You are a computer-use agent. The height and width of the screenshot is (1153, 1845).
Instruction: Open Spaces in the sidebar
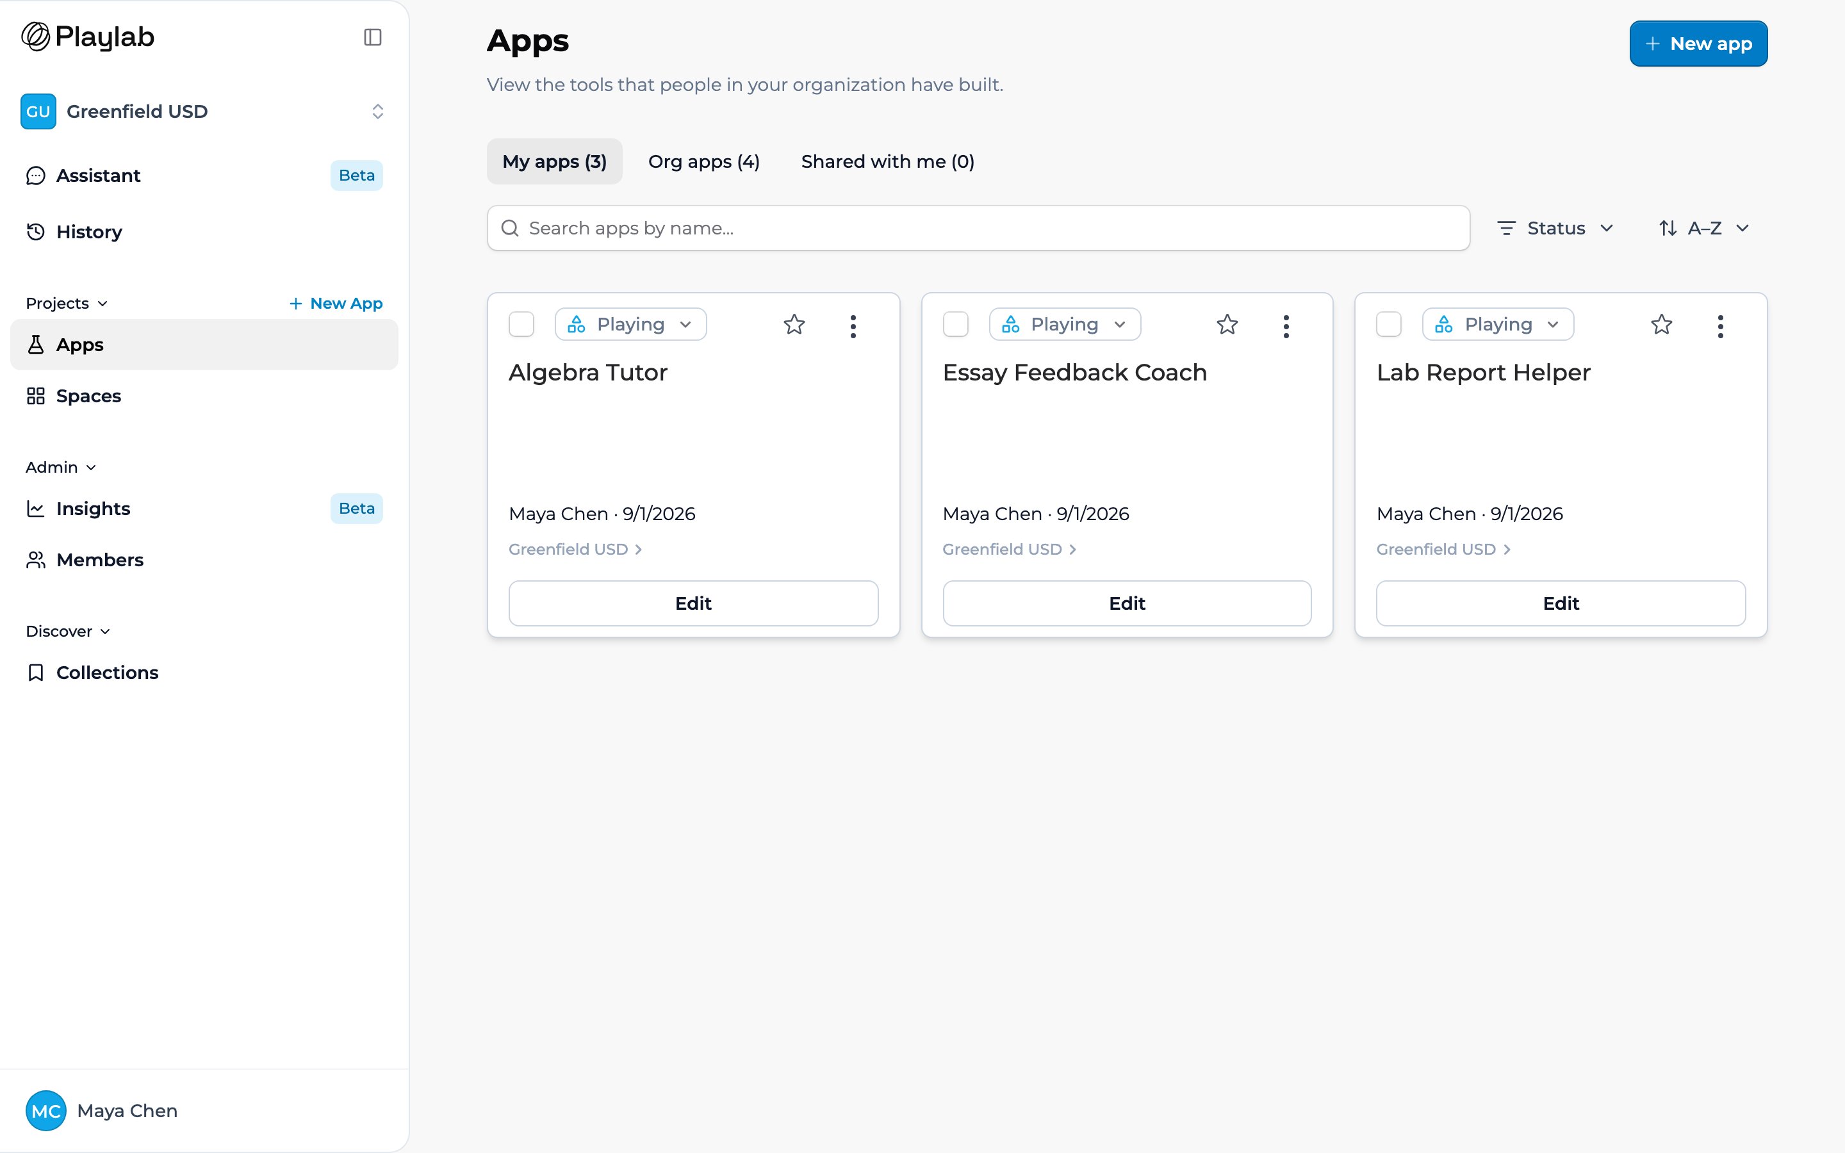point(204,396)
